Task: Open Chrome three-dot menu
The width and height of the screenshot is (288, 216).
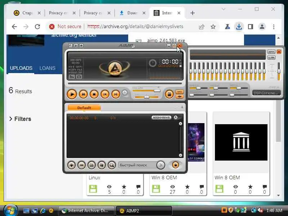Action: pos(274,27)
